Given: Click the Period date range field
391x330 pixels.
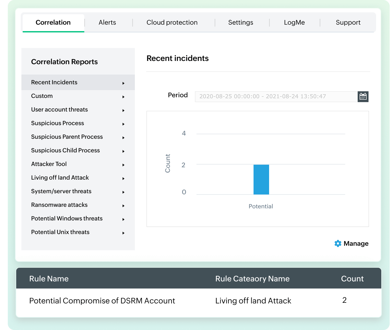Looking at the screenshot, I should pos(276,96).
